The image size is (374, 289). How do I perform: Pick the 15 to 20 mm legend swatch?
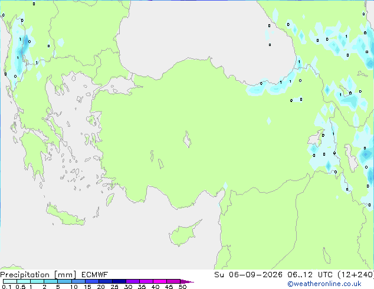(91, 281)
